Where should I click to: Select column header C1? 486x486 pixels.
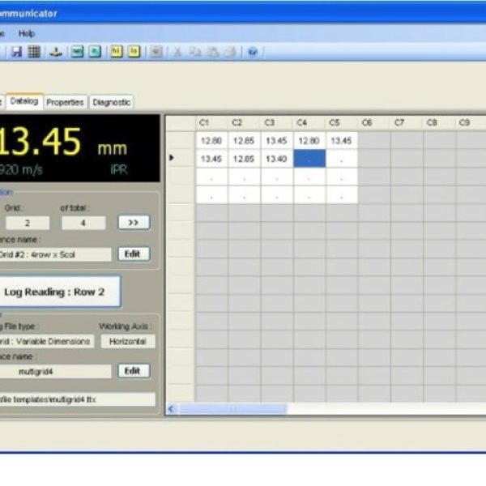(211, 123)
